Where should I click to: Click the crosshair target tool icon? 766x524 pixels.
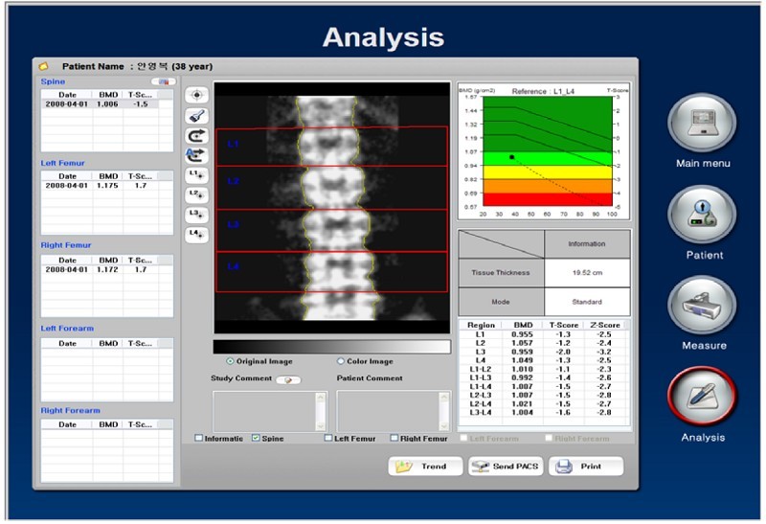pos(196,96)
